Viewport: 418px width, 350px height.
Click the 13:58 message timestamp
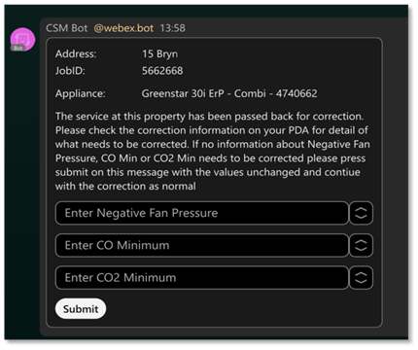click(173, 28)
